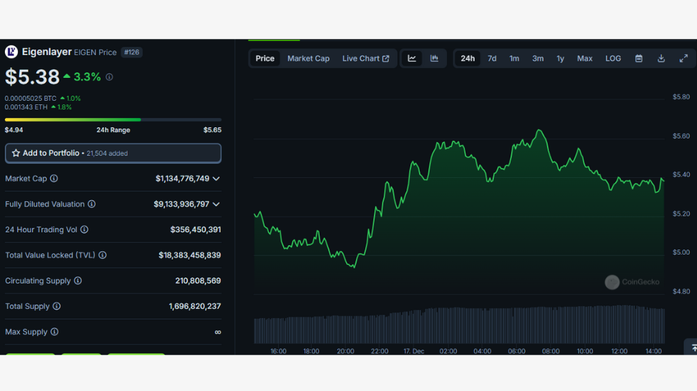Screen dimensions: 697x391
Task: Click the $5.38 current price
Action: (32, 77)
